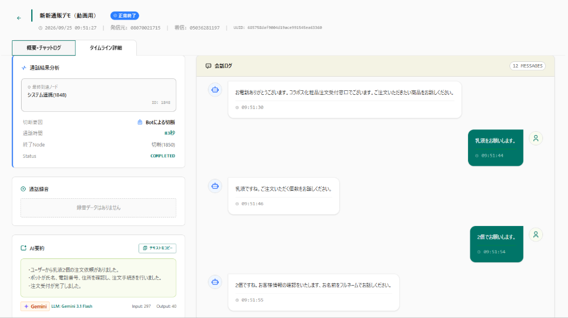Click the Input: 297 token count
The height and width of the screenshot is (318, 568).
coord(141,306)
